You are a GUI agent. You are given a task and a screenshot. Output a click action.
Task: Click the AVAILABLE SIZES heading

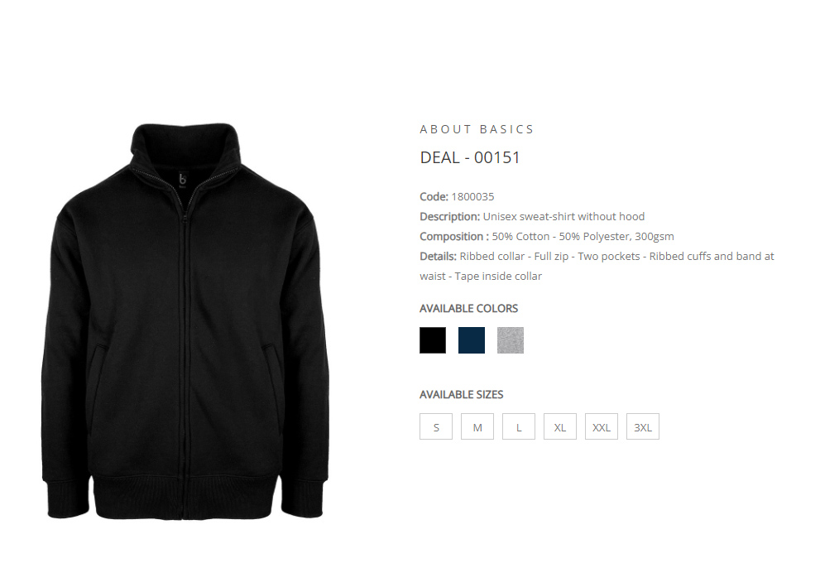(461, 395)
